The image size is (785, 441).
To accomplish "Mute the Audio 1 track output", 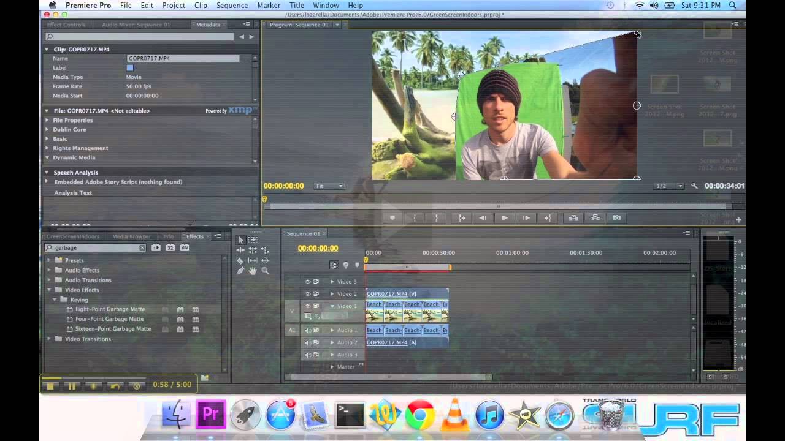I will [x=308, y=330].
